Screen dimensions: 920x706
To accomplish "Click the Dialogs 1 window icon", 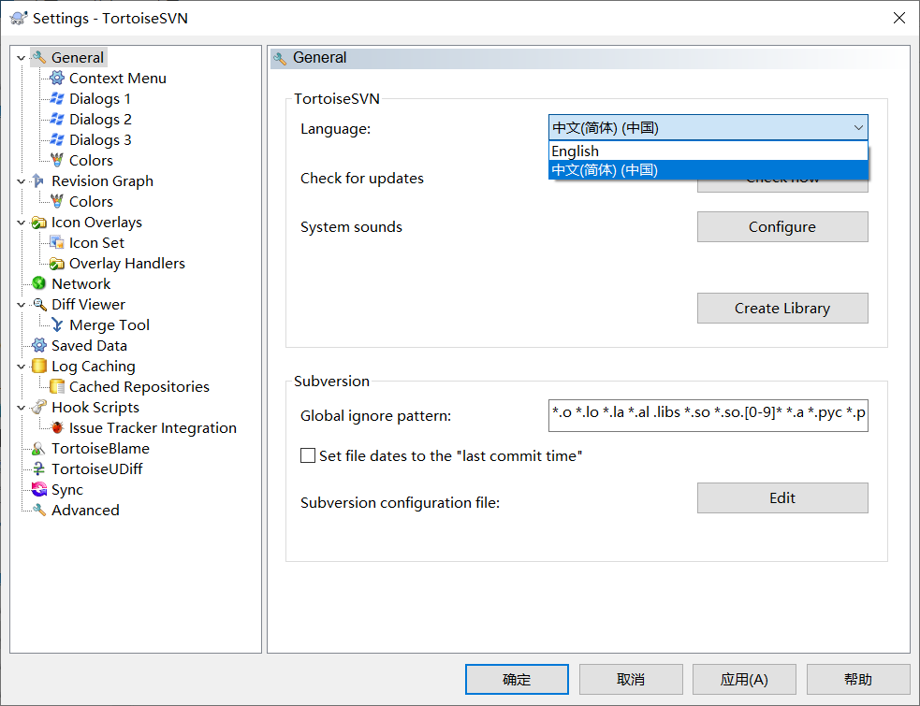I will point(57,98).
